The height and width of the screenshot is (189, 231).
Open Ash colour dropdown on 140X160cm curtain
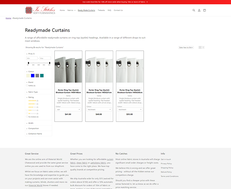pos(68,110)
